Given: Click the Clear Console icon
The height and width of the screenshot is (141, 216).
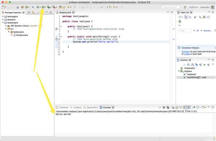Looking at the screenshot, I should tap(173, 107).
